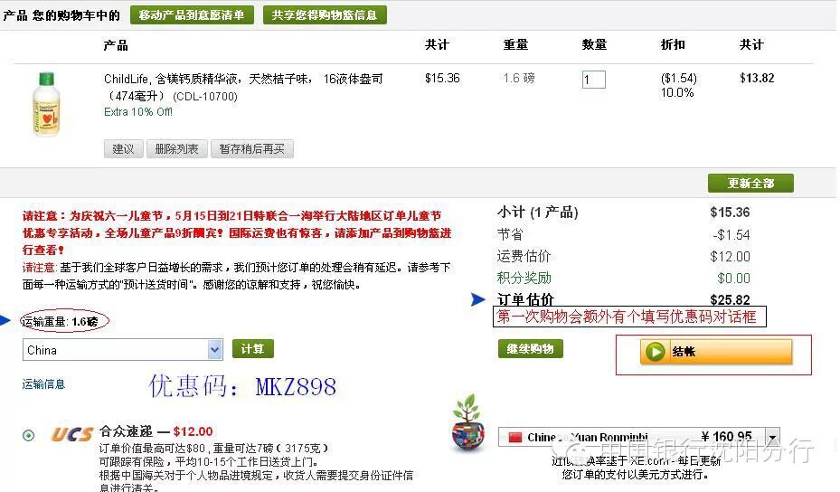840x492 pixels.
Task: Open the Chinese Yuan Renminbi currency dropdown
Action: (x=638, y=437)
